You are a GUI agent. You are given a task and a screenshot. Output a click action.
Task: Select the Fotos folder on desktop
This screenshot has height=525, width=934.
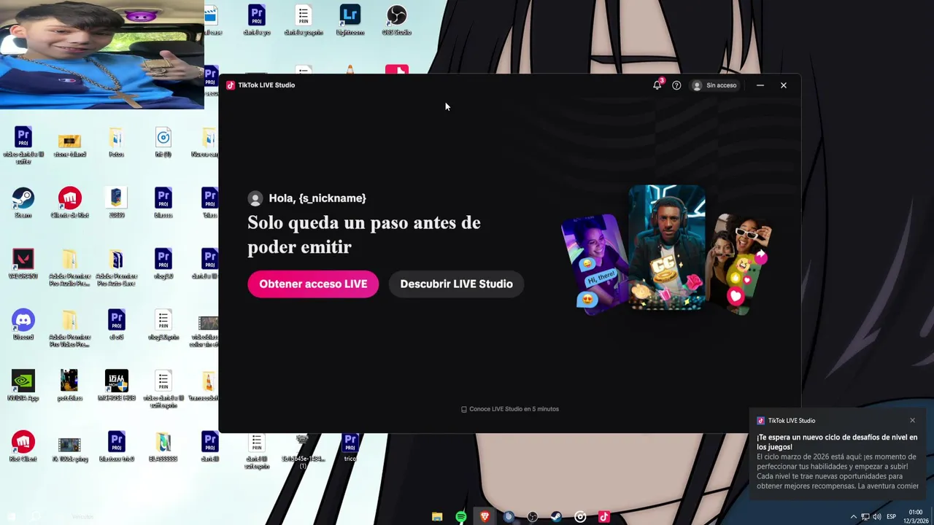(116, 142)
